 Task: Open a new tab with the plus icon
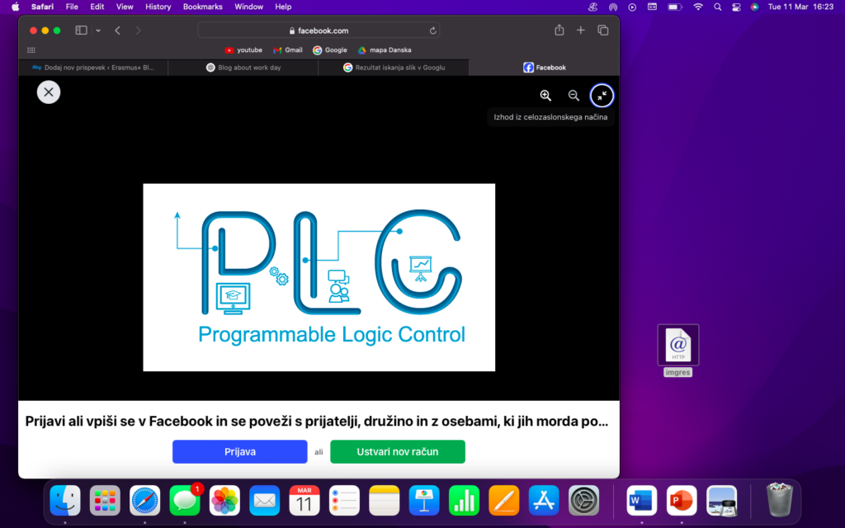tap(580, 31)
